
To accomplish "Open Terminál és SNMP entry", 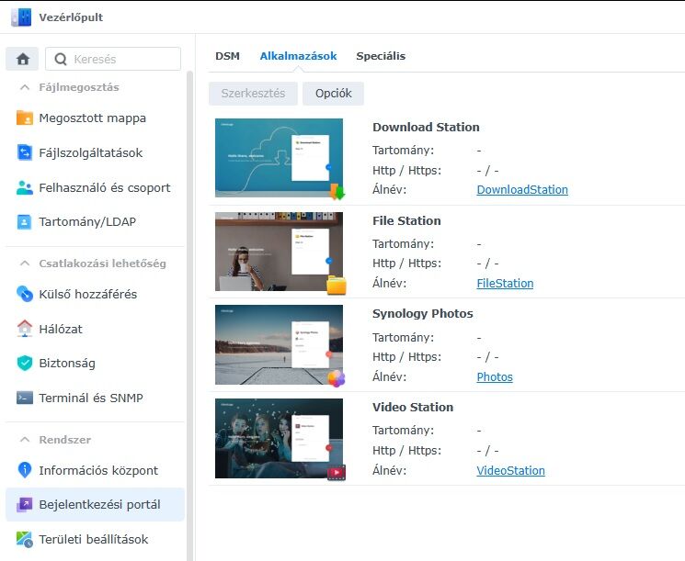I will tap(95, 398).
